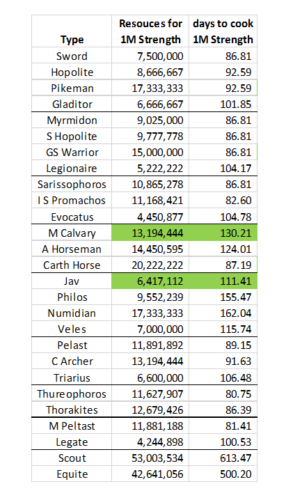Select the Hopolite resources value 8,666,667

pos(150,72)
